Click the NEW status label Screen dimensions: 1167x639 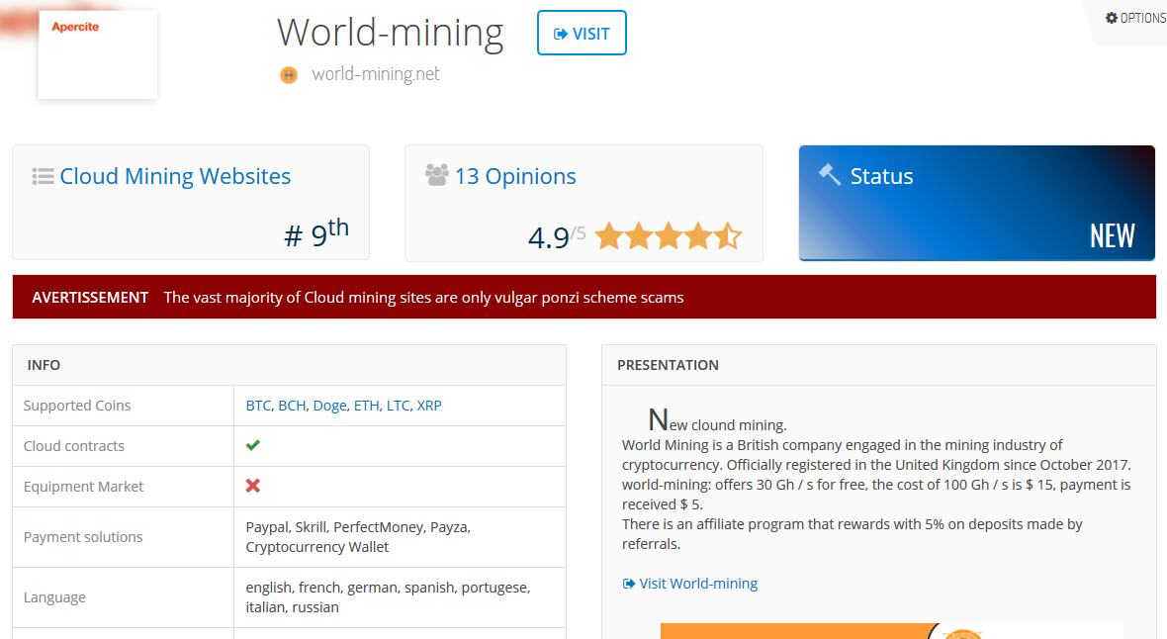click(1112, 236)
